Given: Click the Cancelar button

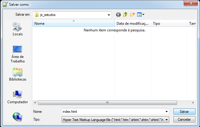Looking at the screenshot, I should (184, 119).
